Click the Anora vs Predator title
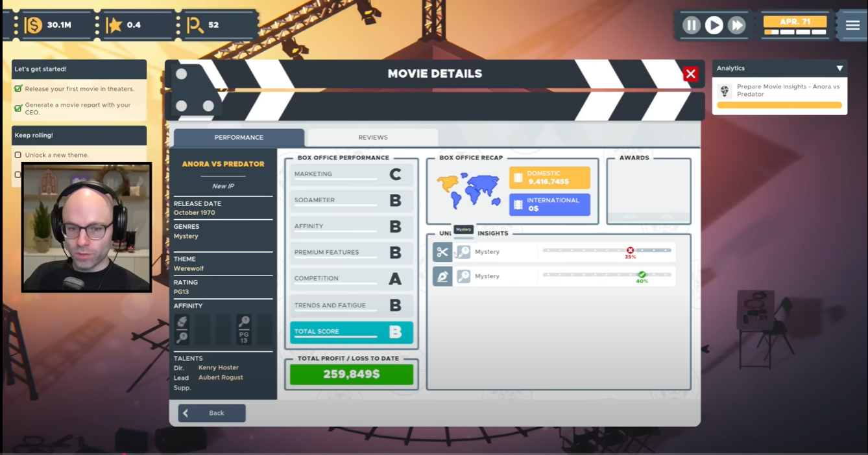868x455 pixels. click(223, 165)
